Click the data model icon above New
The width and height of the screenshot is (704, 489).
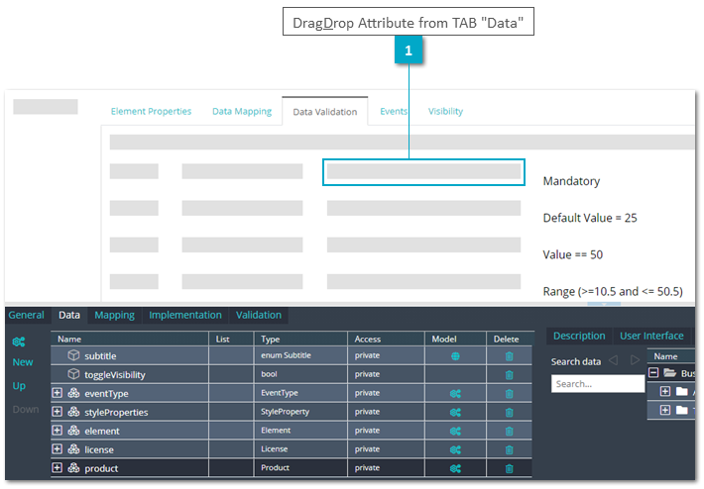tap(19, 342)
